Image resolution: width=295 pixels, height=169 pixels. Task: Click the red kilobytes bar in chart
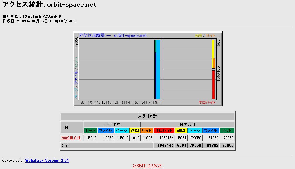214,85
